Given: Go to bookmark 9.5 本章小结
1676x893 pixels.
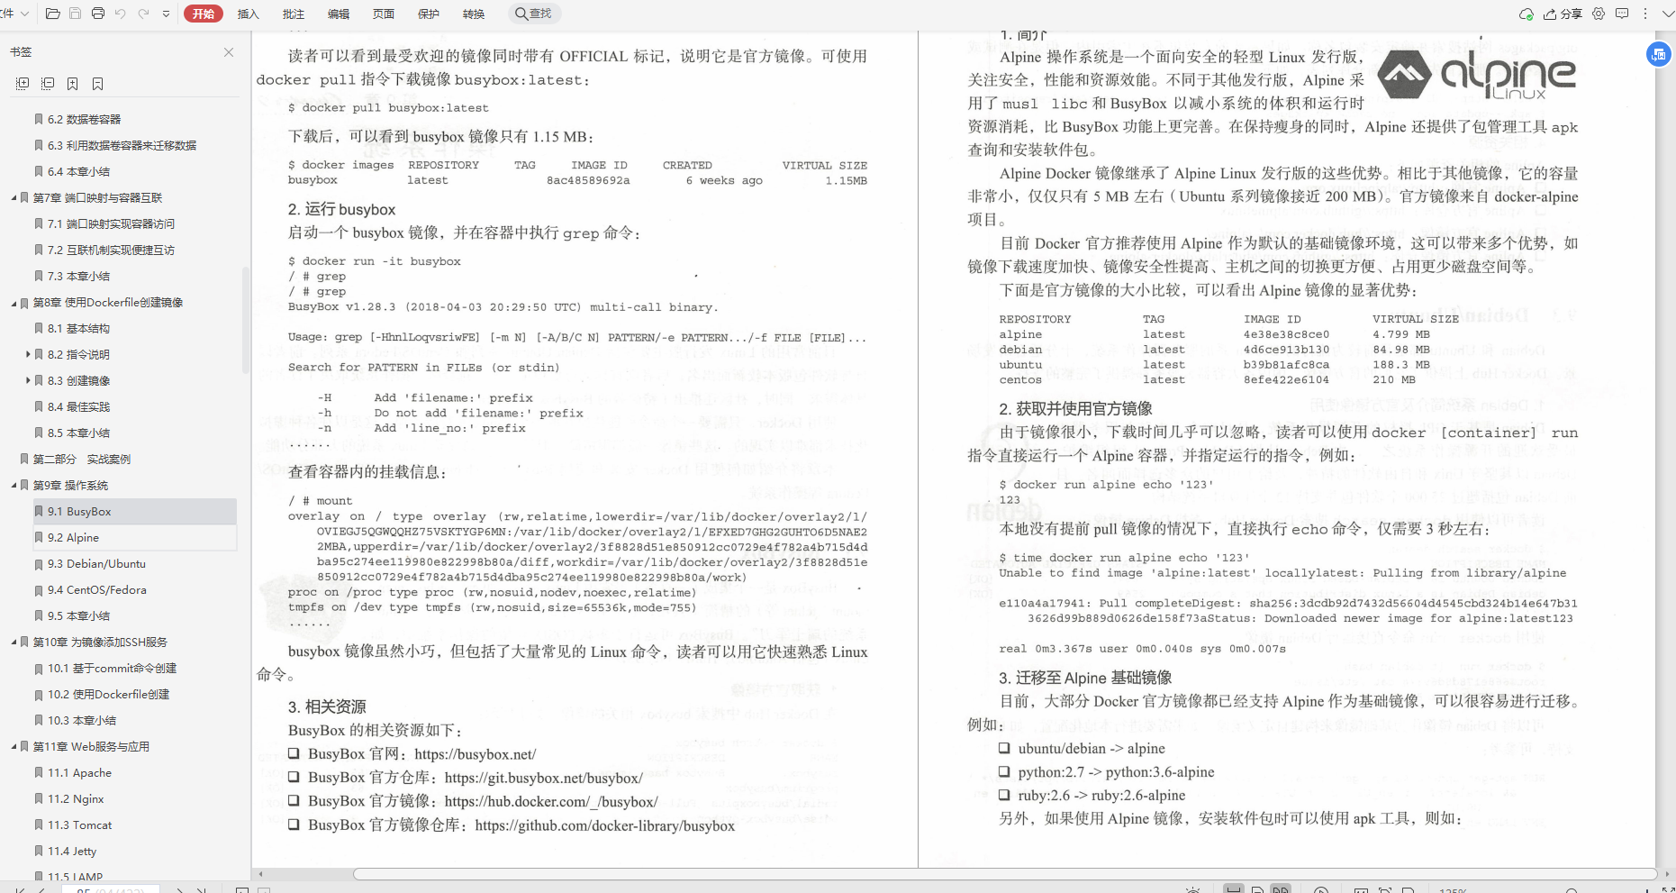Looking at the screenshot, I should tap(78, 615).
